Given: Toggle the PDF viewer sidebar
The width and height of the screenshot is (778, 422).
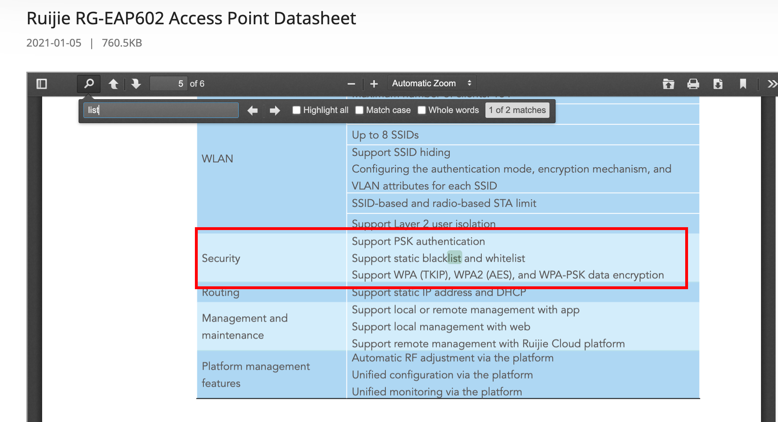Looking at the screenshot, I should (x=42, y=84).
